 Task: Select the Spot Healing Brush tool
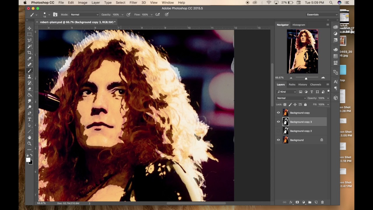(29, 65)
